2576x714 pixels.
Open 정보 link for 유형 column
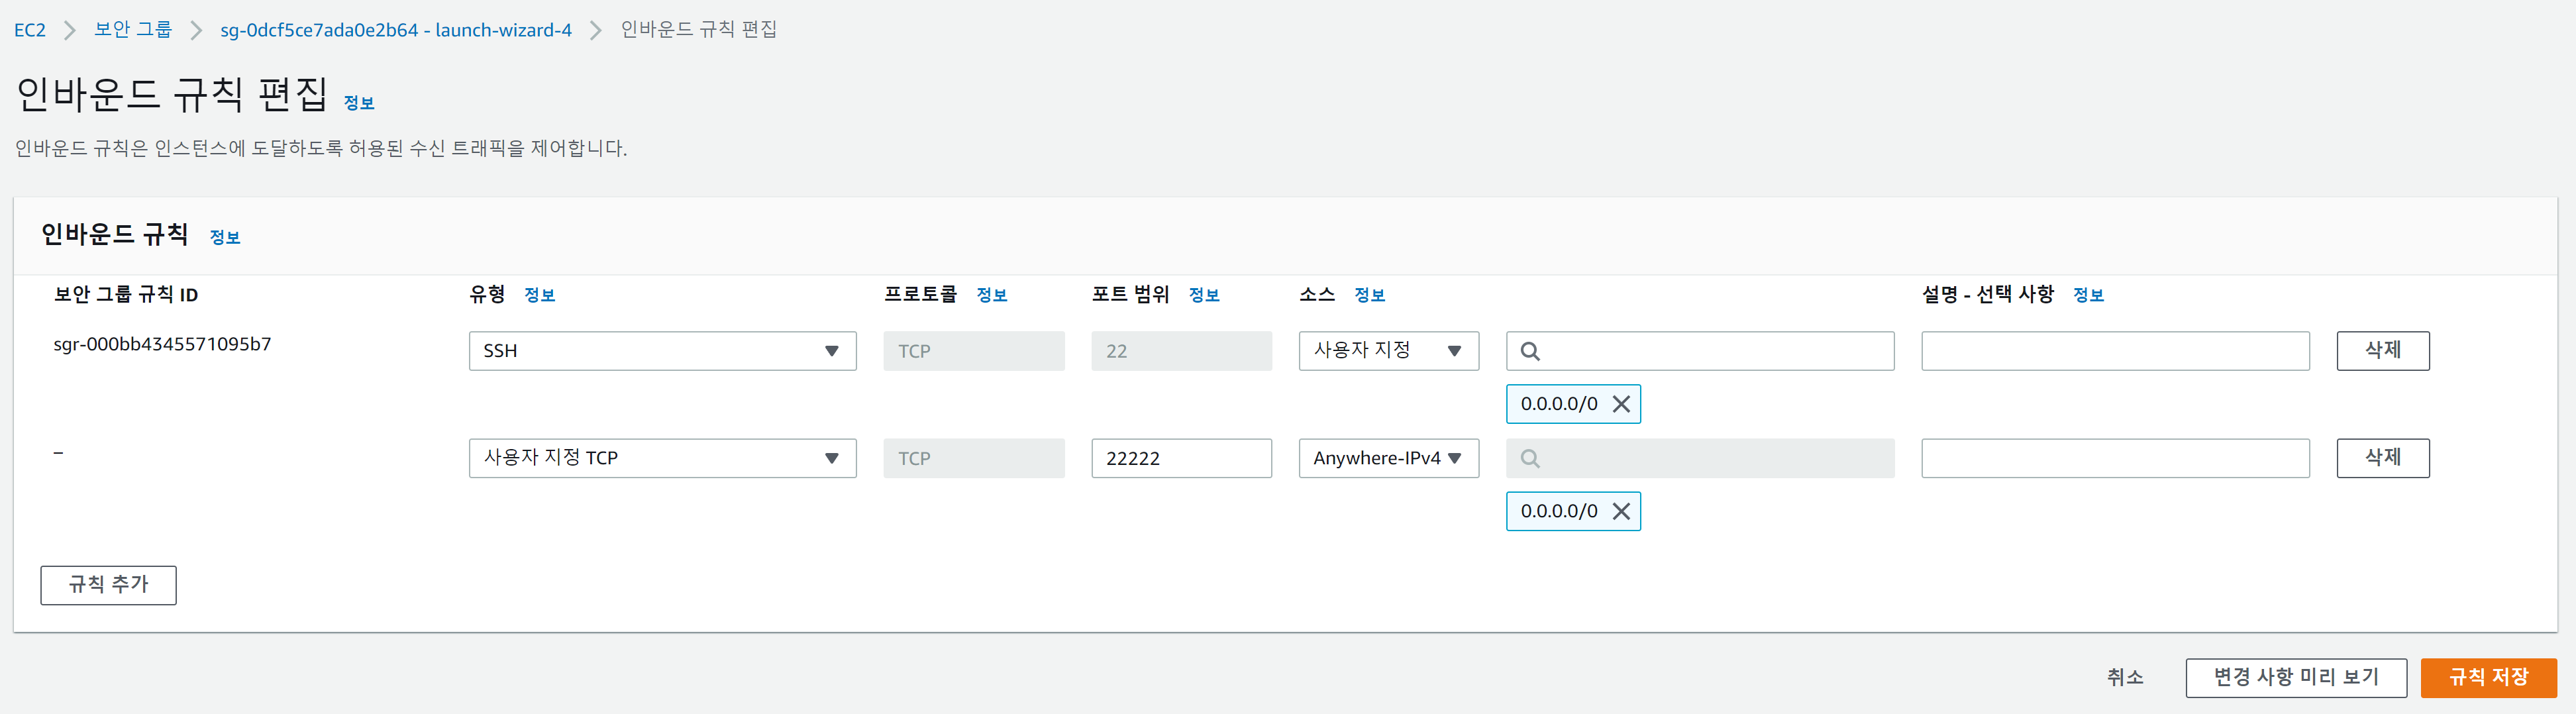point(540,295)
